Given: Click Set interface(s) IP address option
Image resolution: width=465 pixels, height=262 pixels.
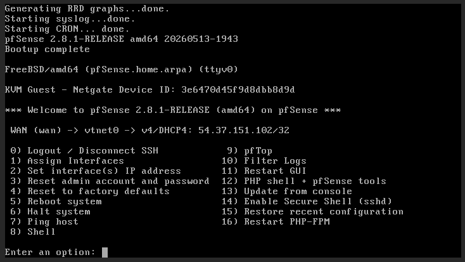Looking at the screenshot, I should 96,171.
